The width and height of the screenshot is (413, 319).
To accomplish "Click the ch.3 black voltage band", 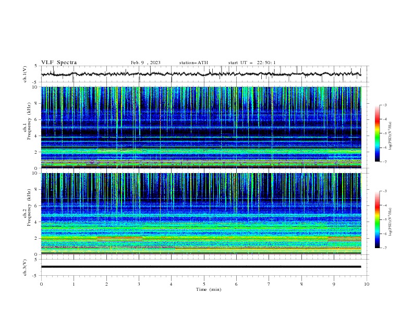I will pos(201,267).
